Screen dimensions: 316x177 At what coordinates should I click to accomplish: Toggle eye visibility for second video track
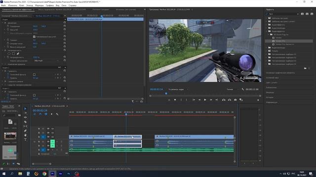coord(53,133)
